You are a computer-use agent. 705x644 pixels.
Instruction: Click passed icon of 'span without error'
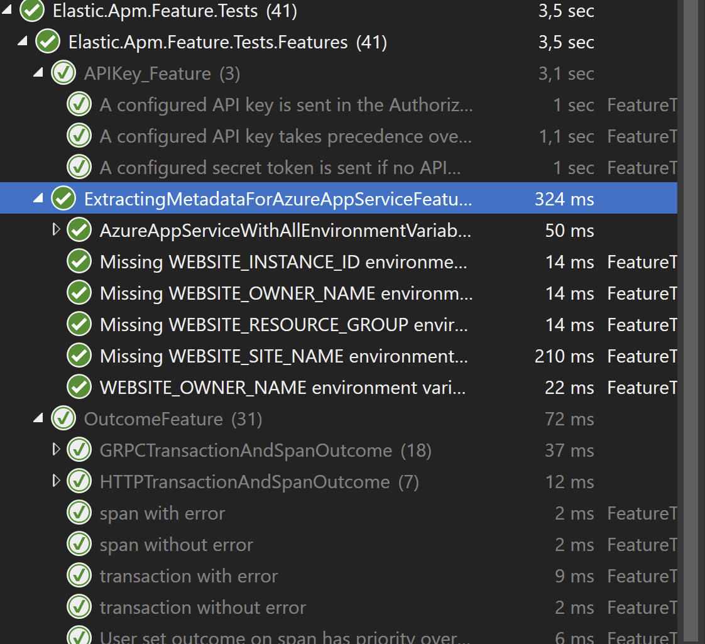point(79,544)
